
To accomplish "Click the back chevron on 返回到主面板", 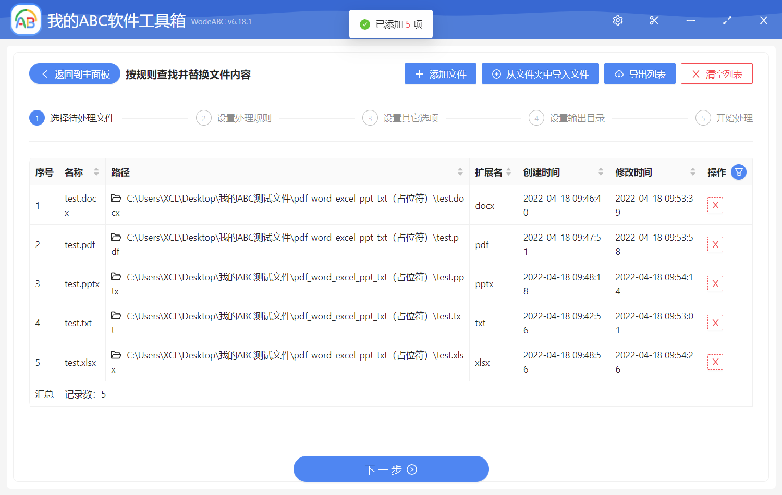I will [x=44, y=73].
